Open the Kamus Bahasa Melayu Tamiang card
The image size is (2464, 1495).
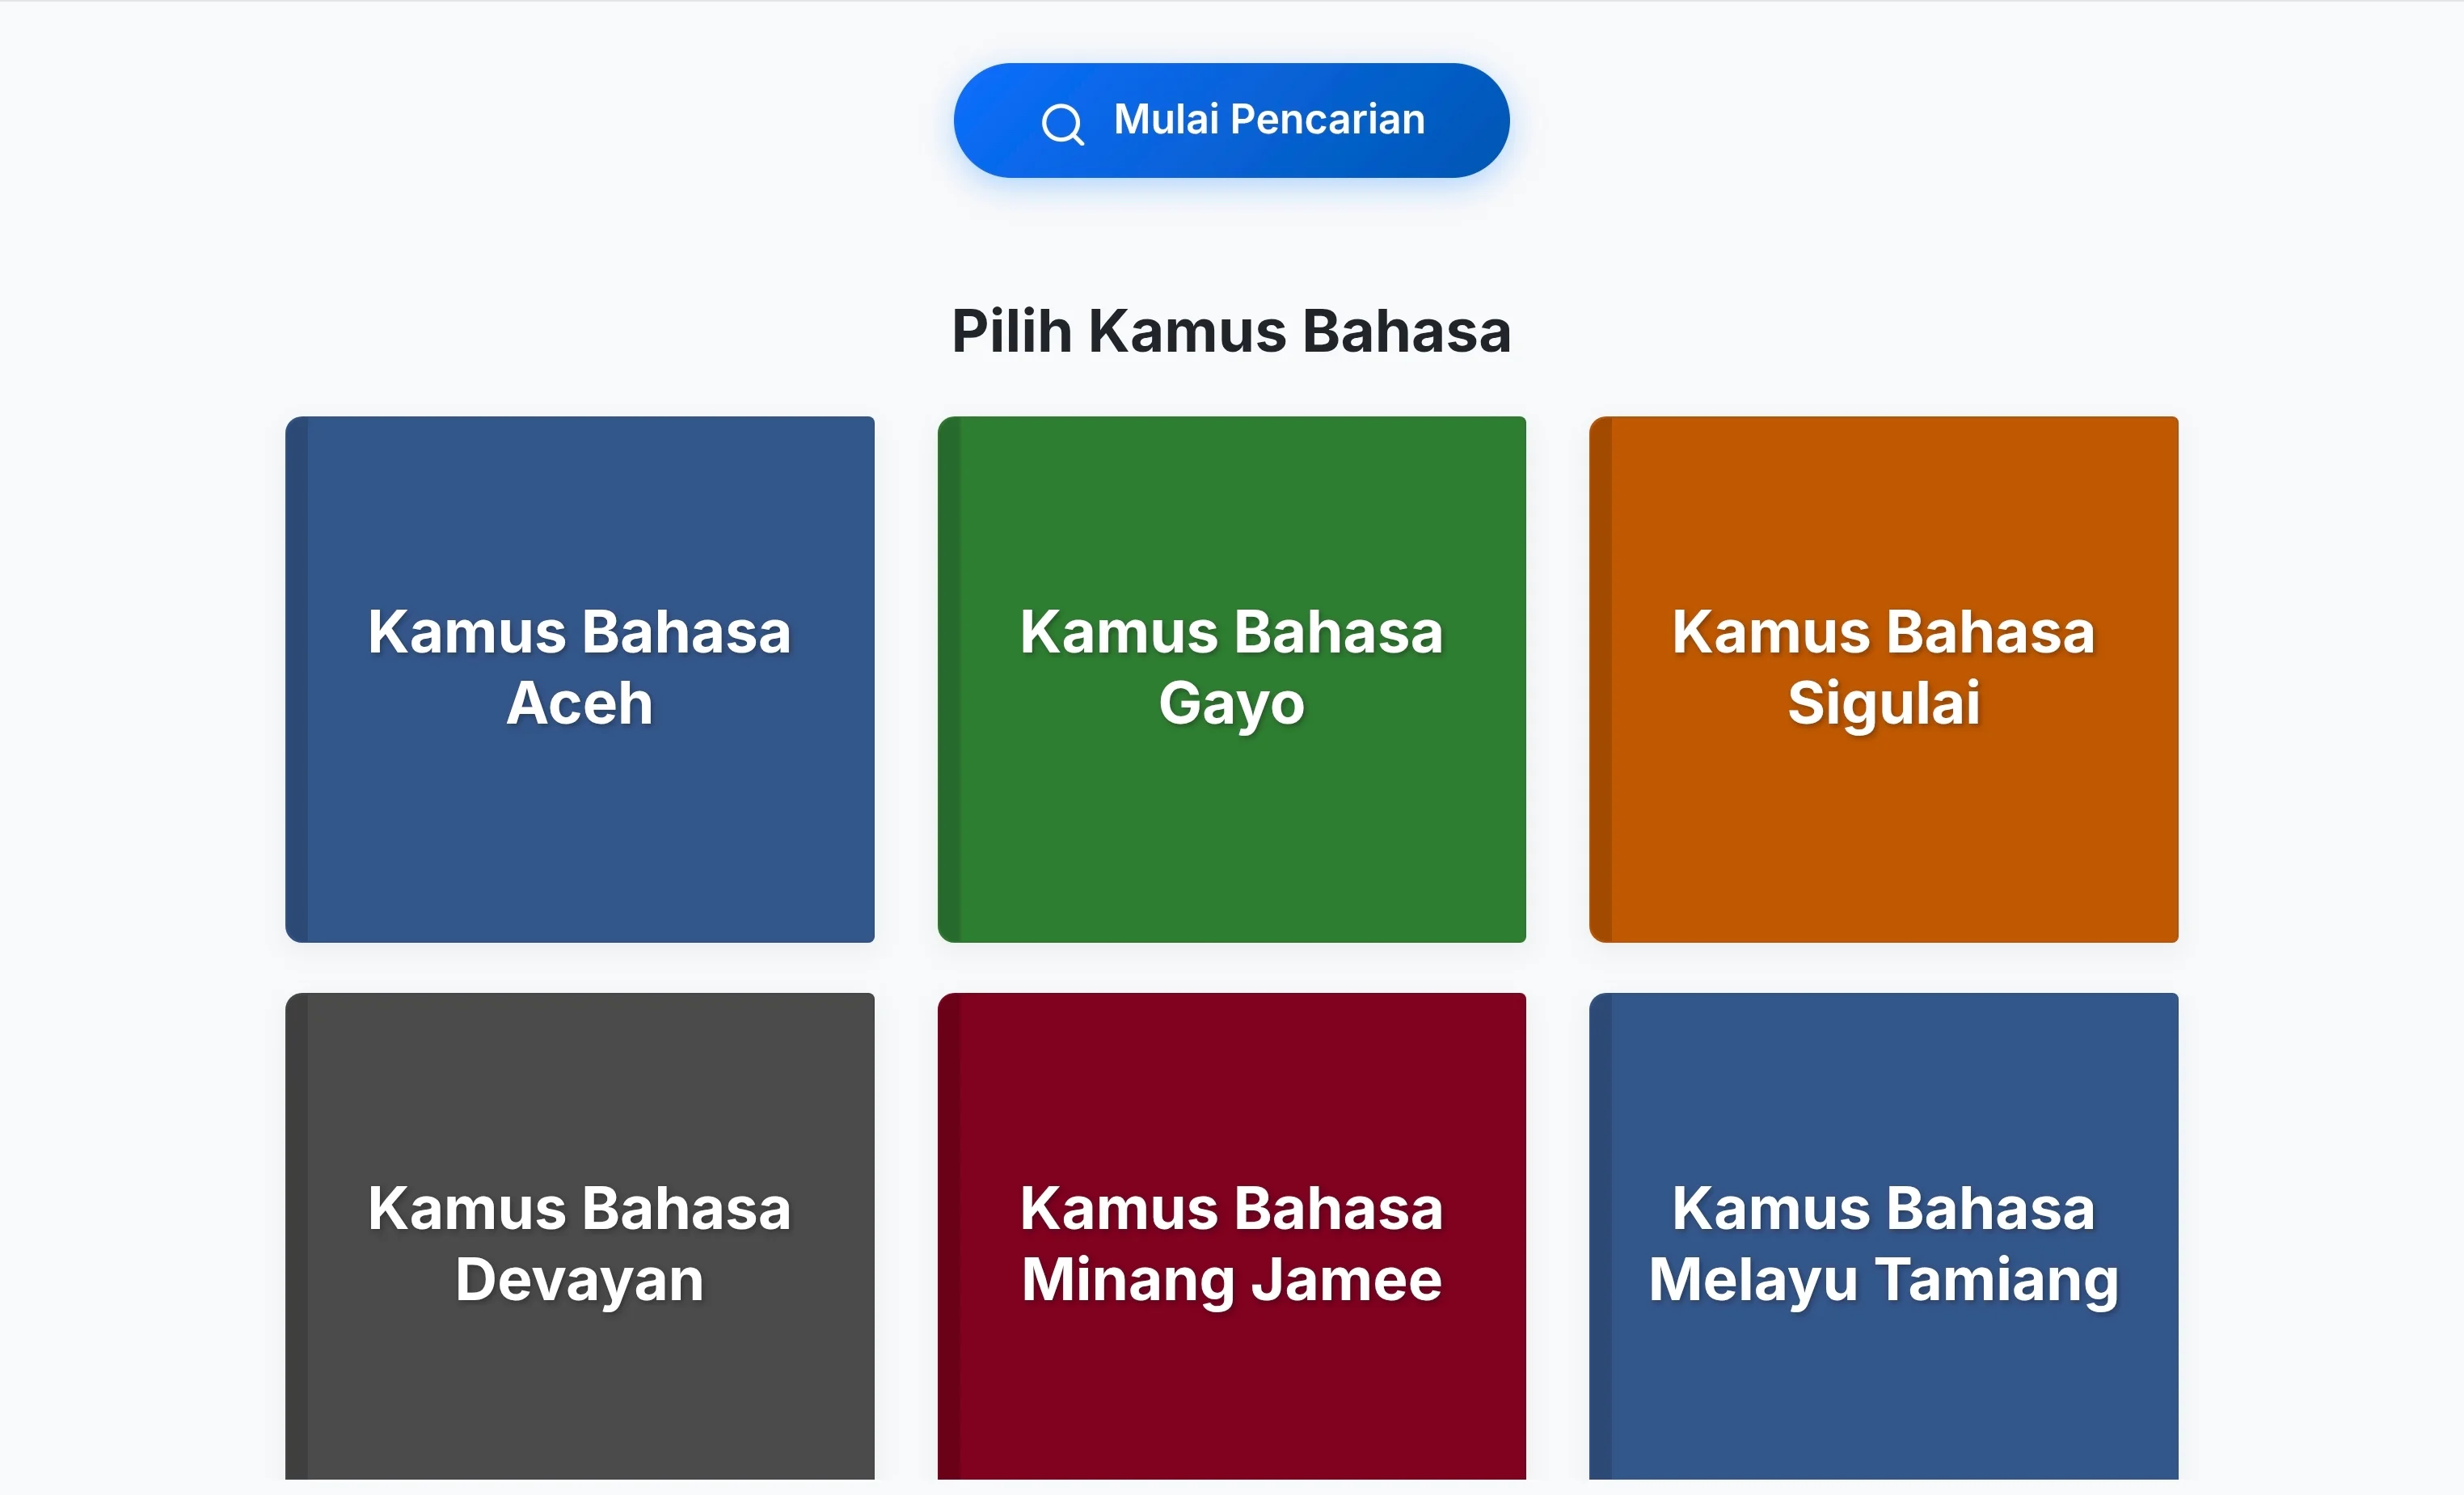(1884, 1236)
